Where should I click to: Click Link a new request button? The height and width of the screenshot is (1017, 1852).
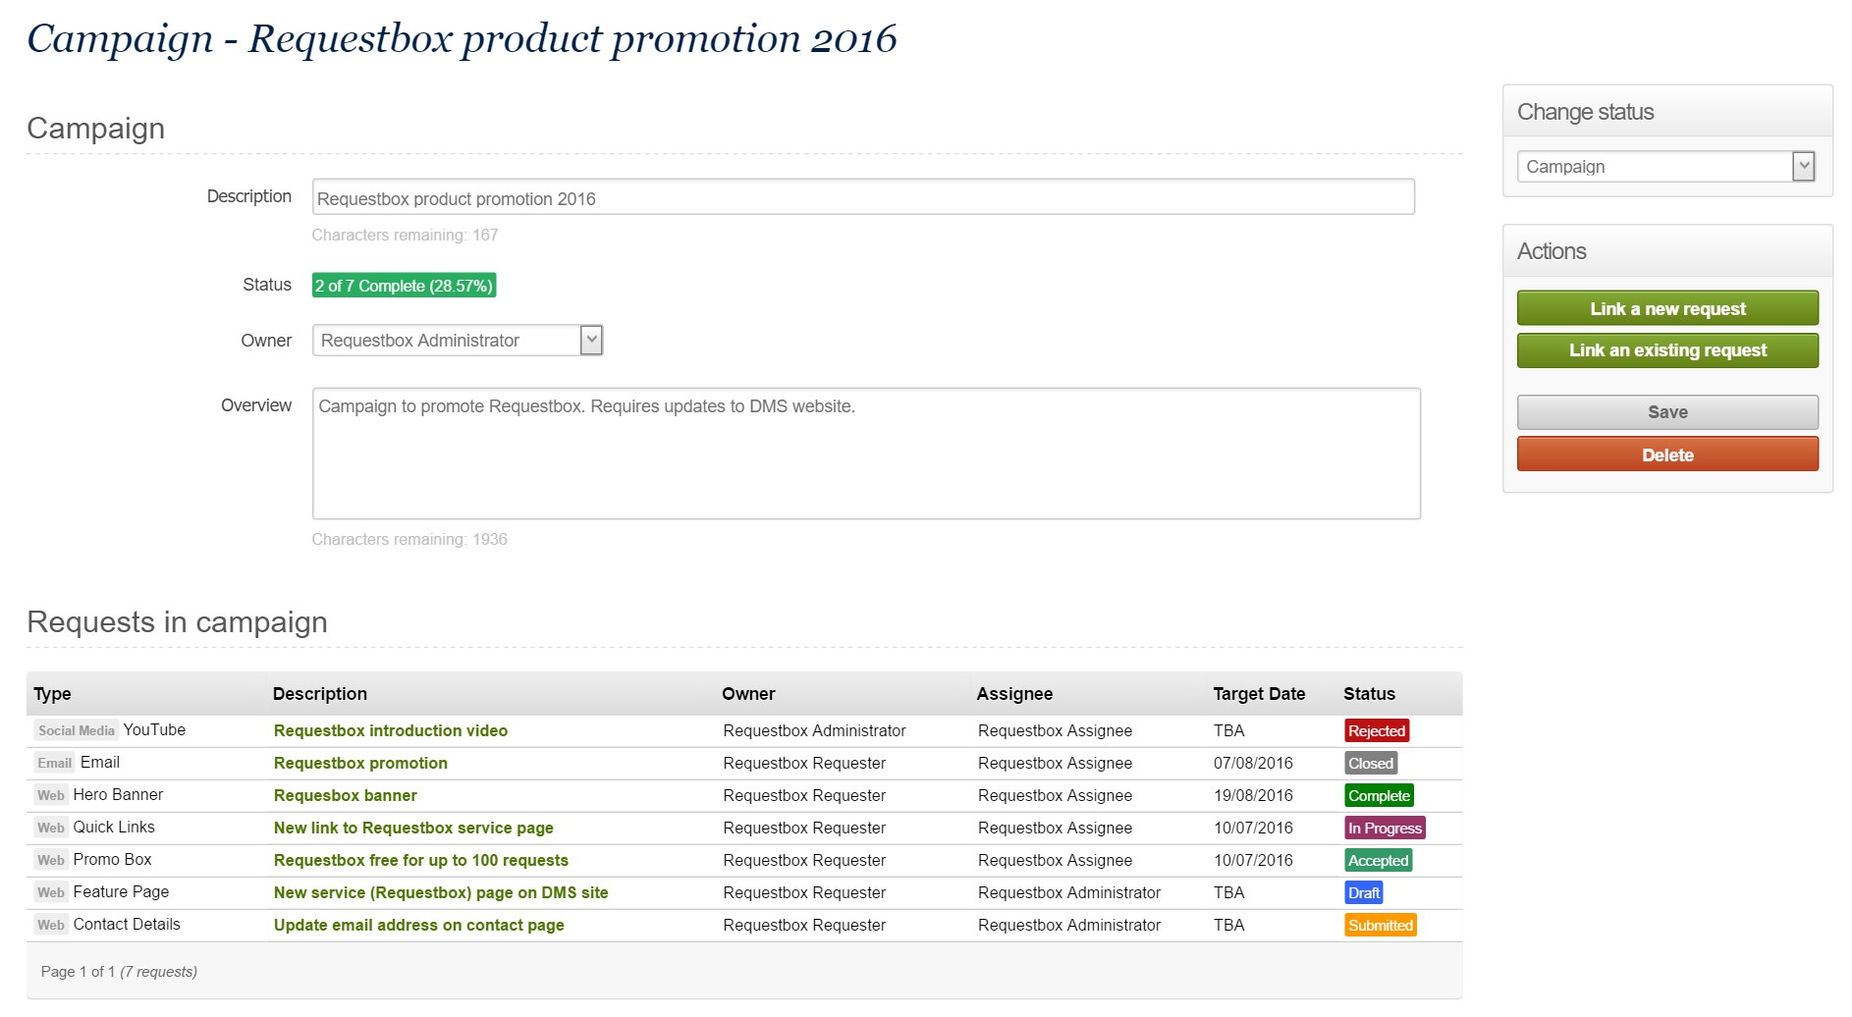1666,309
